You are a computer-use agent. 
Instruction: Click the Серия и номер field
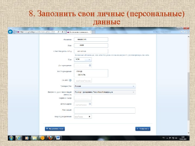point(83,98)
